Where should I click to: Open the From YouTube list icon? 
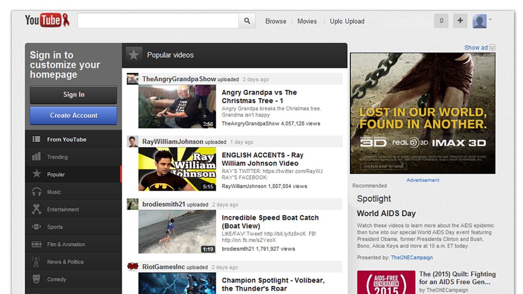pyautogui.click(x=36, y=139)
